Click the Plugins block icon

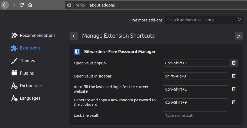point(14,73)
